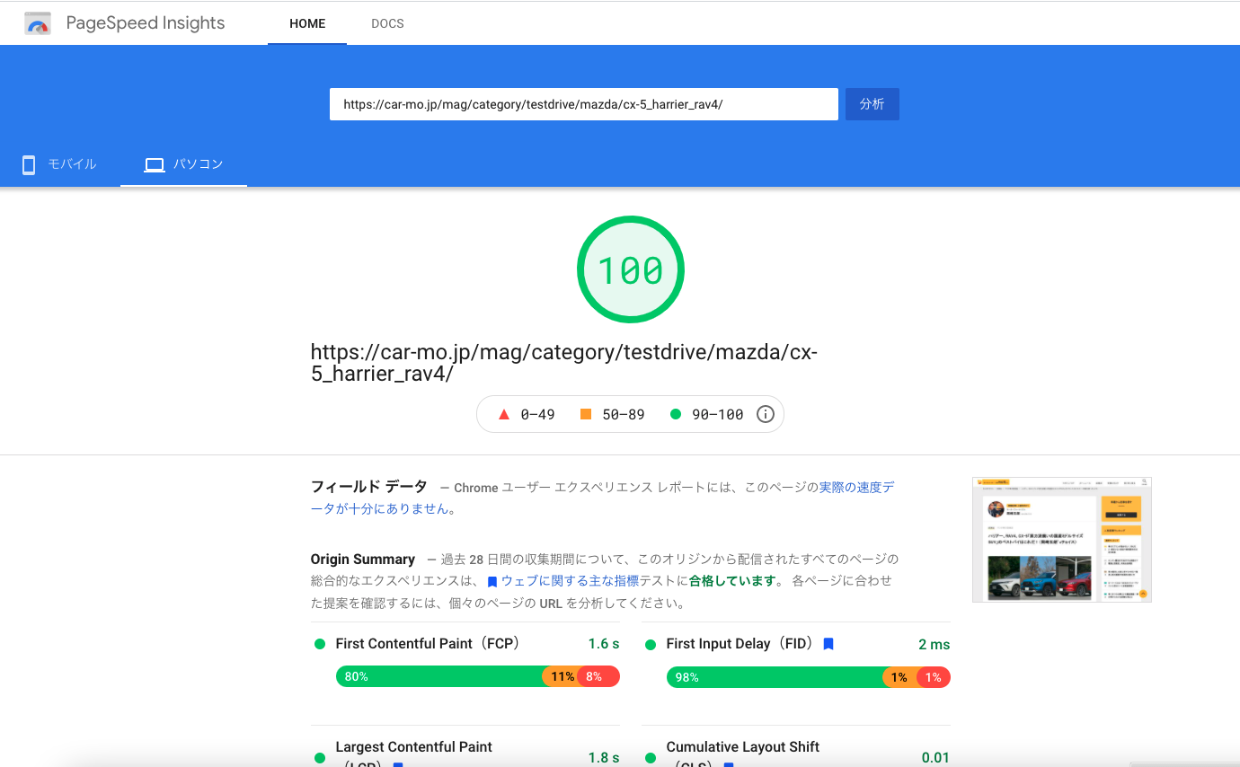Click the score legend info icon
This screenshot has width=1240, height=767.
click(x=766, y=414)
